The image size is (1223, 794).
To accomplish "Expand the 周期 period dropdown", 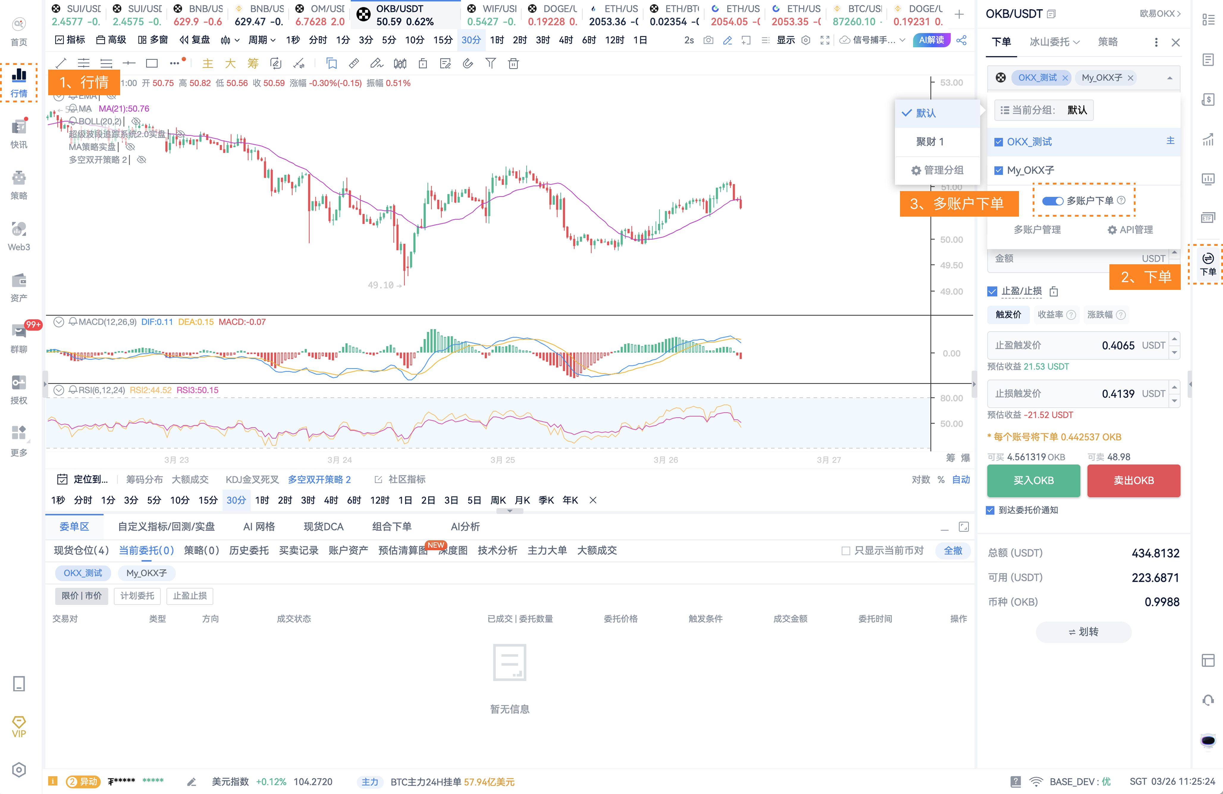I will coord(262,40).
